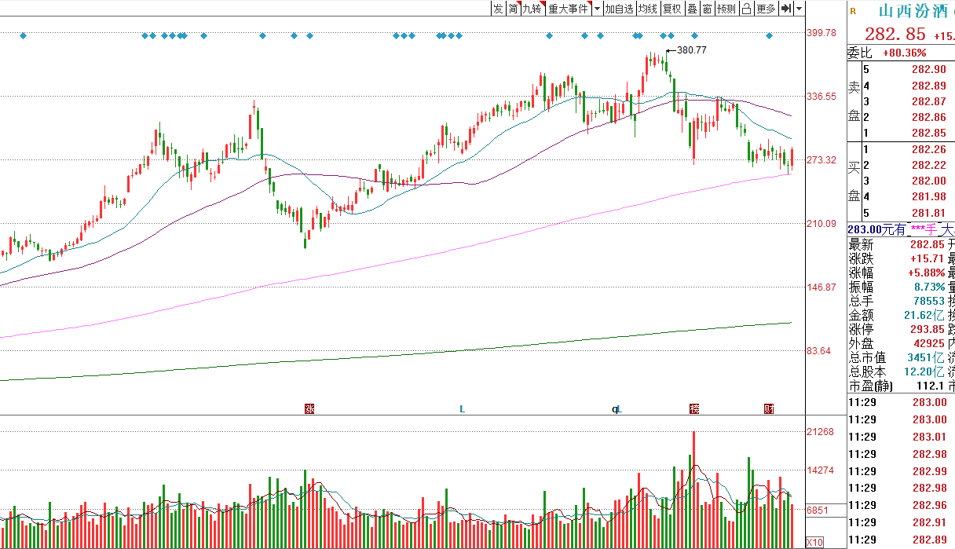Click the 涨 event marker
Screen dimensions: 955x549
click(309, 408)
